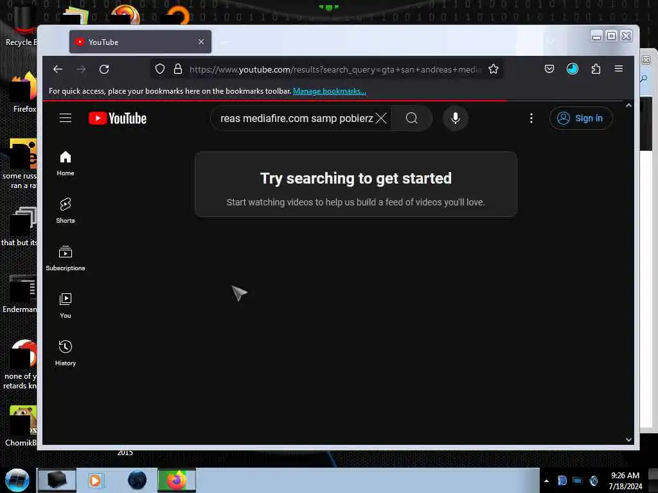658x493 pixels.
Task: Open Home in YouTube sidebar
Action: click(66, 164)
